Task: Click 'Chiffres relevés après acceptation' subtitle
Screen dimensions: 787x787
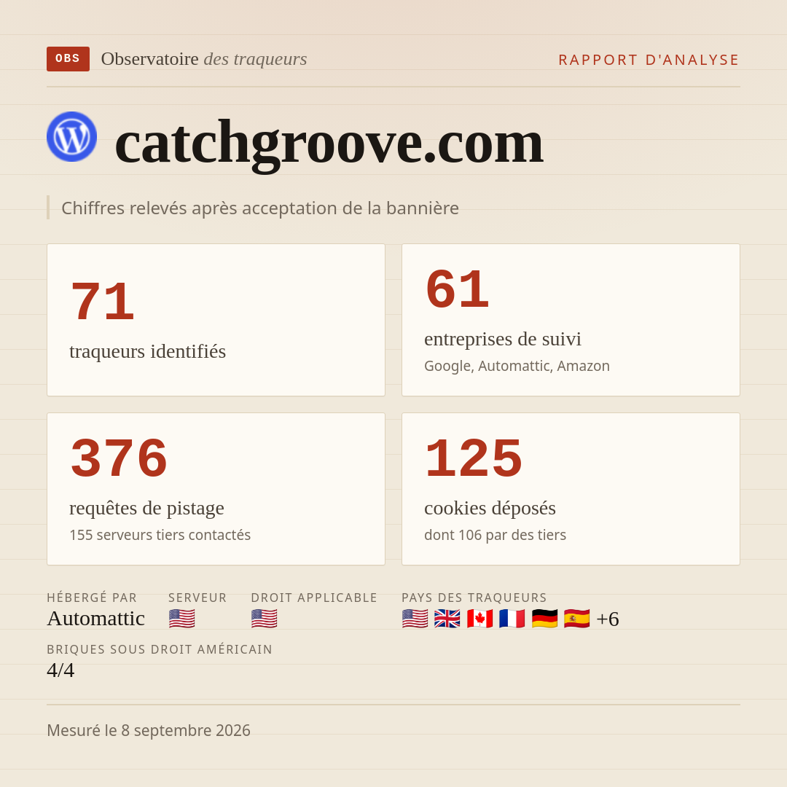Action: coord(260,208)
